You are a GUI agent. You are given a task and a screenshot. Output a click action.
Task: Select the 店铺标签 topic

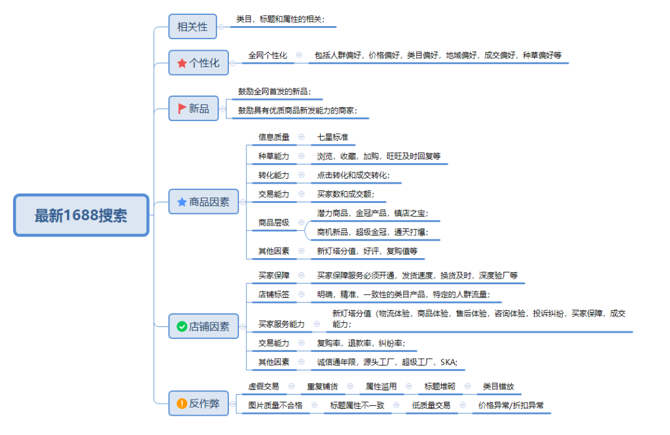[274, 294]
